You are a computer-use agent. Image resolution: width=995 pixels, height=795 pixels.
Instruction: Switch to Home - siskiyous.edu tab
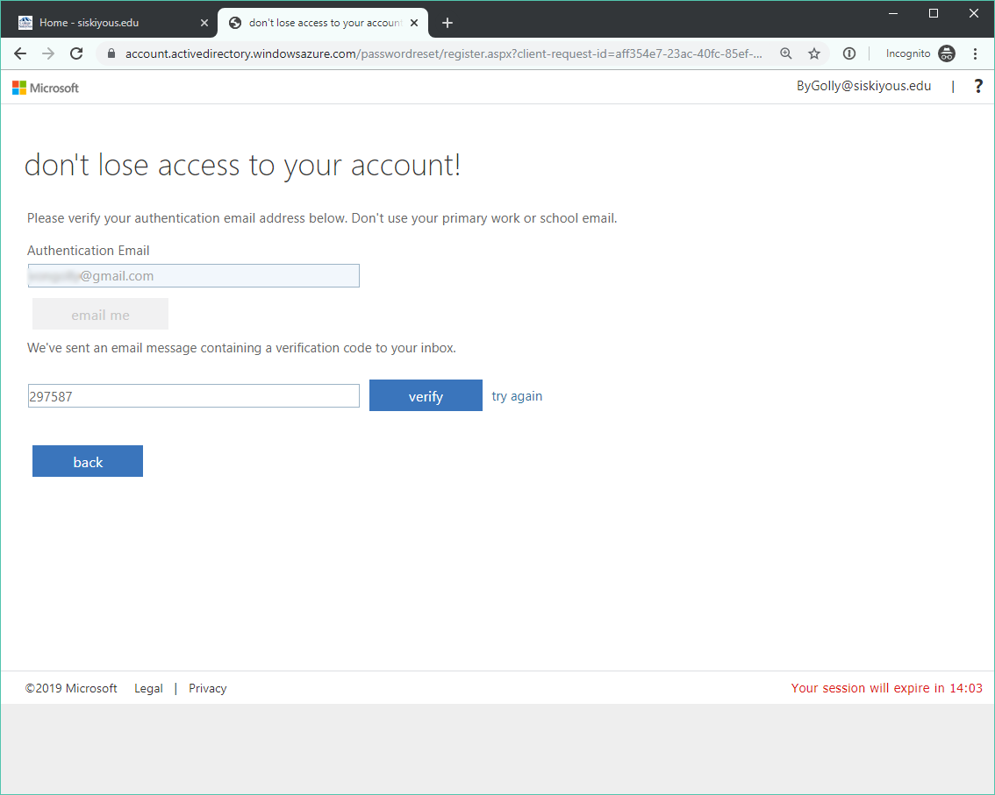pyautogui.click(x=109, y=23)
